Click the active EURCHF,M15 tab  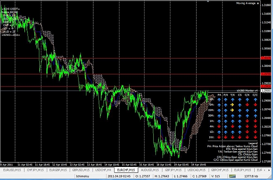point(126,170)
